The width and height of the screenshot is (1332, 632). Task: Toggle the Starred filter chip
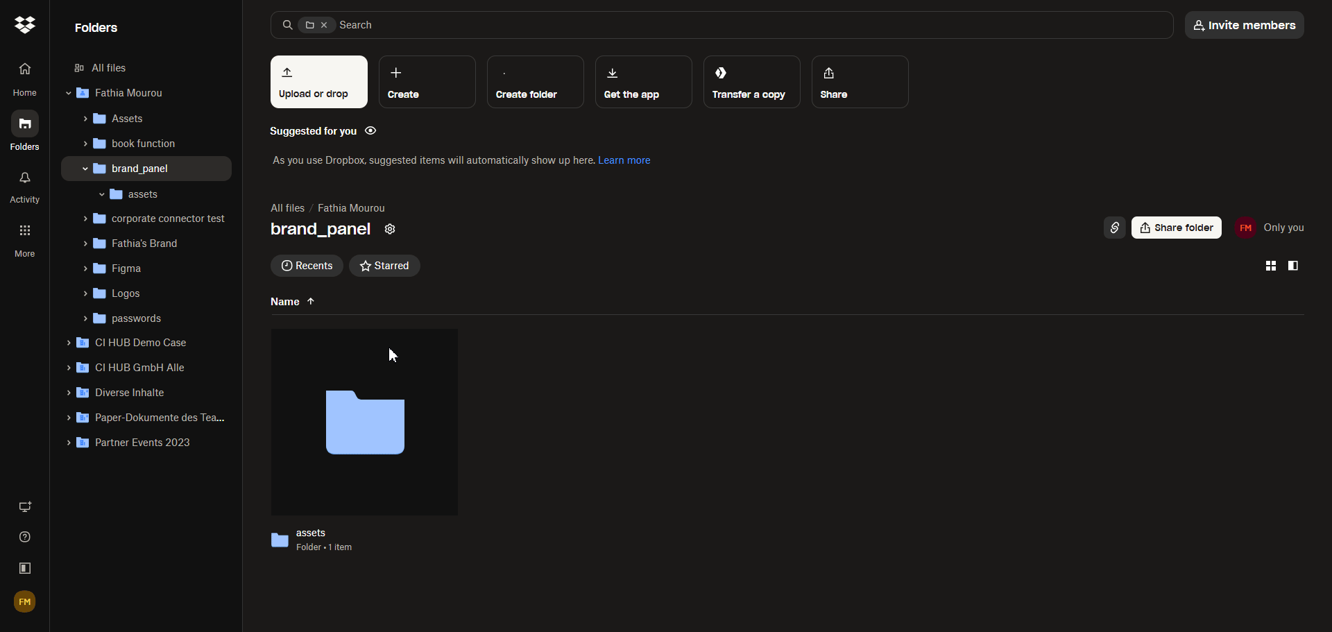click(x=384, y=266)
